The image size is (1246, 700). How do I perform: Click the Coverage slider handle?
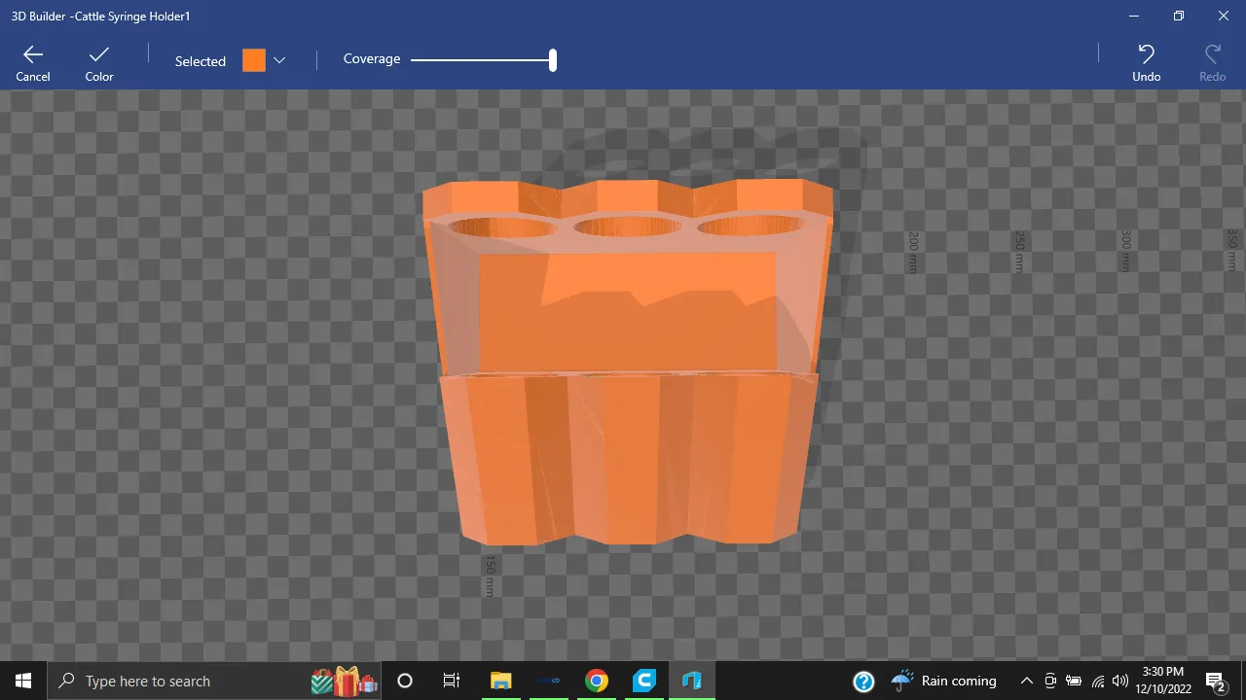[x=553, y=60]
